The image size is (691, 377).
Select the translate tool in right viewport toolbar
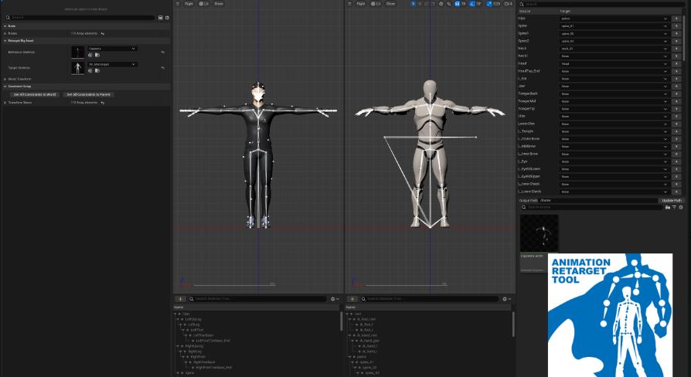419,4
